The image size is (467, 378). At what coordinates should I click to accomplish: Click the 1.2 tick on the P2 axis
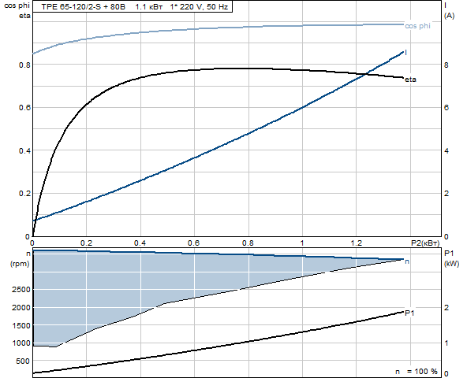357,243
